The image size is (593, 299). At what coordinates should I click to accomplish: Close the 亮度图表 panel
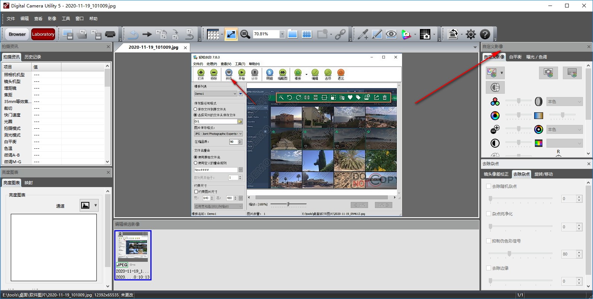[108, 172]
